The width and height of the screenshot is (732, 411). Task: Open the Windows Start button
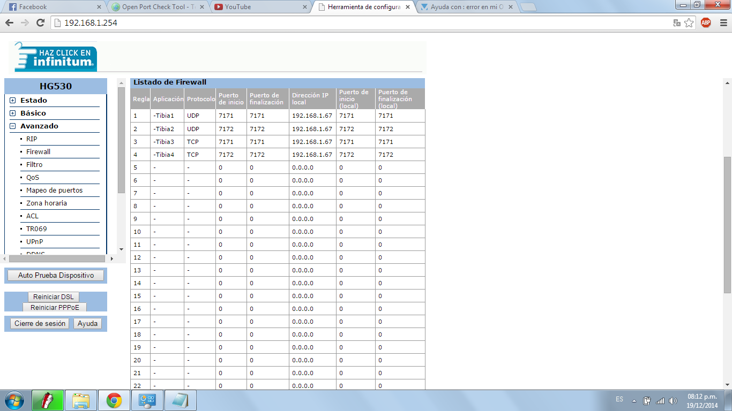[x=14, y=400]
